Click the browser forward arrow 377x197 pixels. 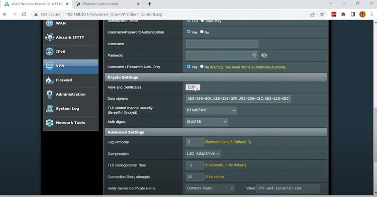[15, 15]
